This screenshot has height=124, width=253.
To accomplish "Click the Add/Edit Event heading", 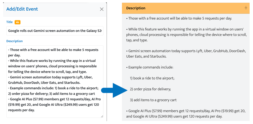I will tap(22, 9).
